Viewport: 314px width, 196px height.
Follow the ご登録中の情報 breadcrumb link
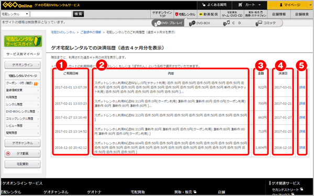click(91, 32)
